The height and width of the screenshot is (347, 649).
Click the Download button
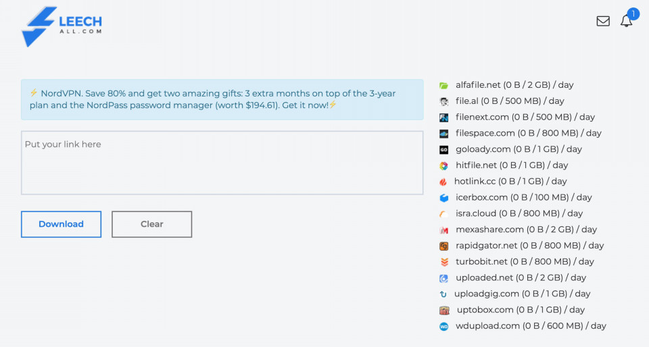(x=62, y=224)
